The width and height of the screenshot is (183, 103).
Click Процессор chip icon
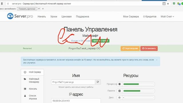pyautogui.click(x=120, y=84)
